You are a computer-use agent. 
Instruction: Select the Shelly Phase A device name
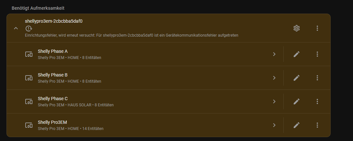[53, 51]
